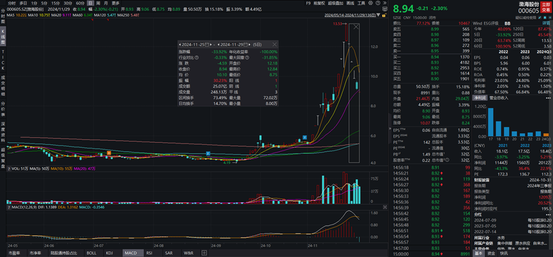Add stock with plus icon in quote panel
This screenshot has width=553, height=257.
point(550,18)
